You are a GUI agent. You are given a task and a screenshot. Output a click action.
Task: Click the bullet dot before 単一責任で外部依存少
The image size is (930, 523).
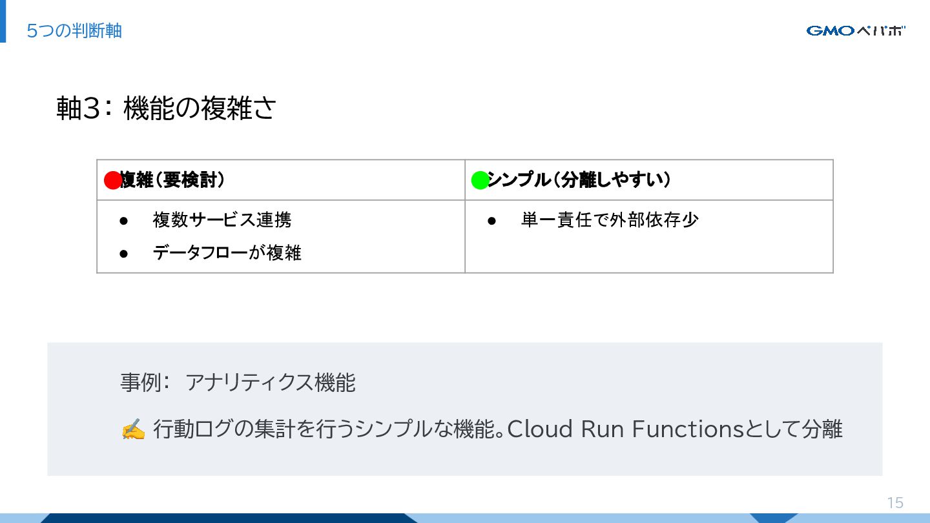click(492, 220)
